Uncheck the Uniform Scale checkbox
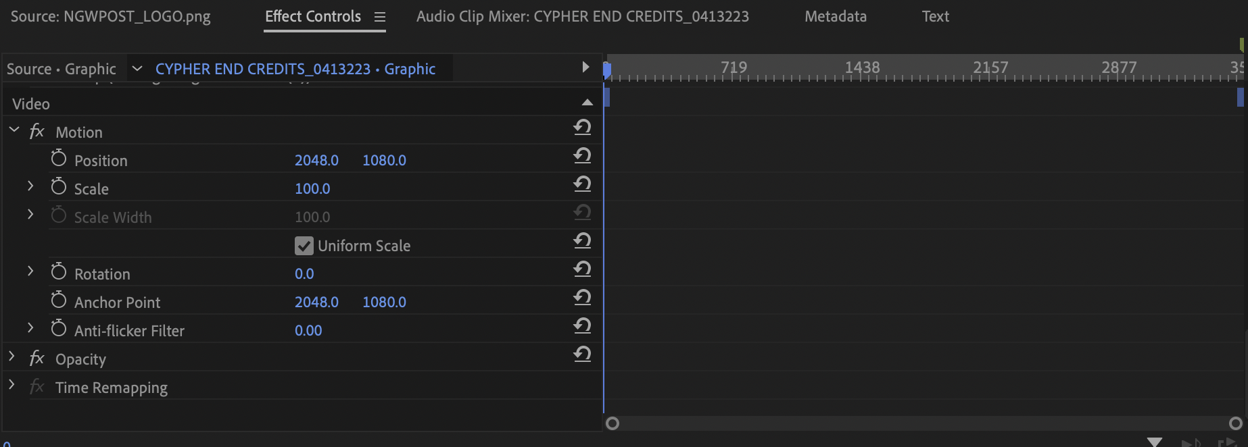1248x447 pixels. 304,245
